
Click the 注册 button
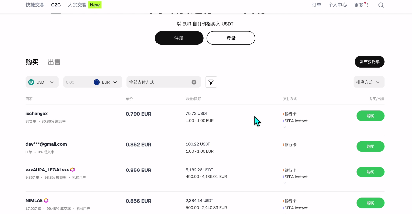click(179, 38)
